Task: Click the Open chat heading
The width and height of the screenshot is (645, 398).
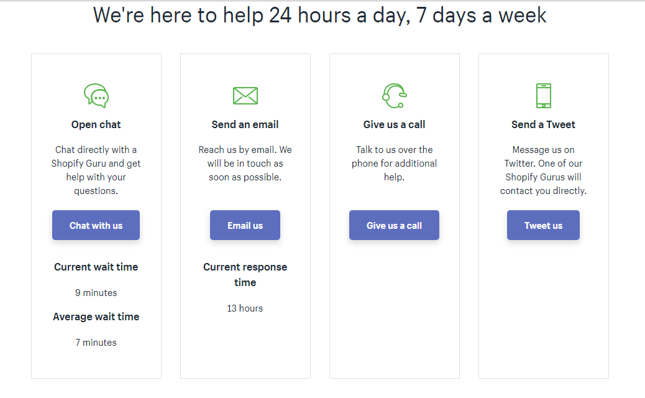Action: (96, 124)
